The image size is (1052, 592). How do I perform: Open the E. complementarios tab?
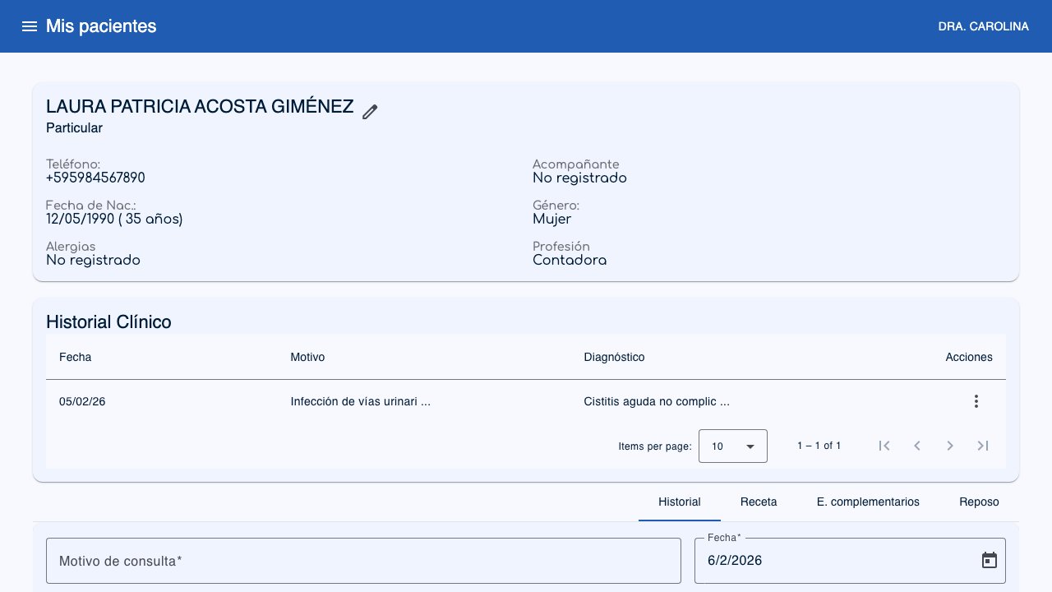point(868,502)
